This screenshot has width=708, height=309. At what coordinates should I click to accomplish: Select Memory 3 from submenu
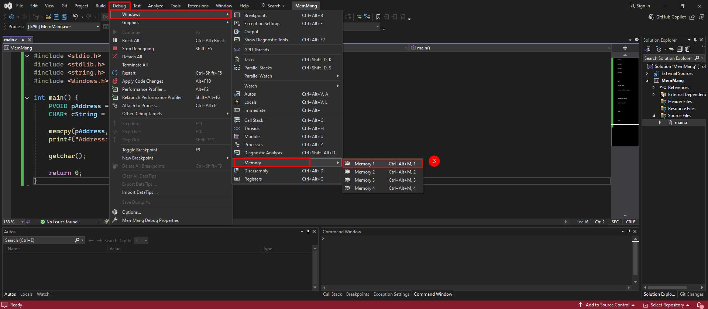pos(382,180)
